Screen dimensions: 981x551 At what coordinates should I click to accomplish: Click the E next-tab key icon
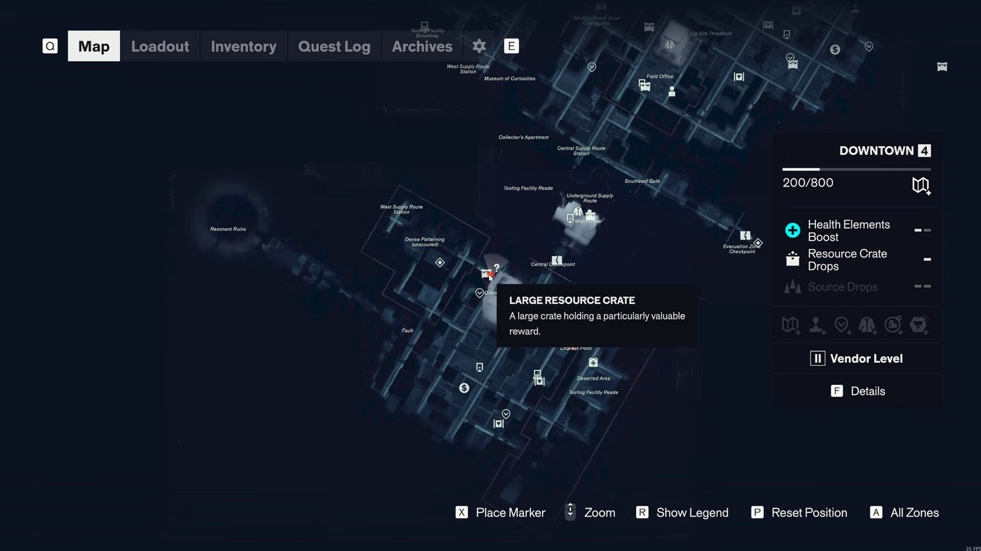tap(511, 46)
